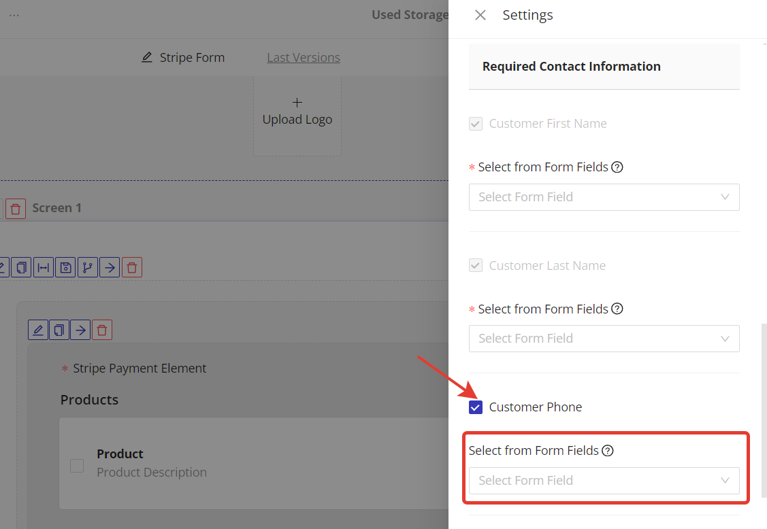
Task: Close the Settings panel with X
Action: tap(480, 15)
